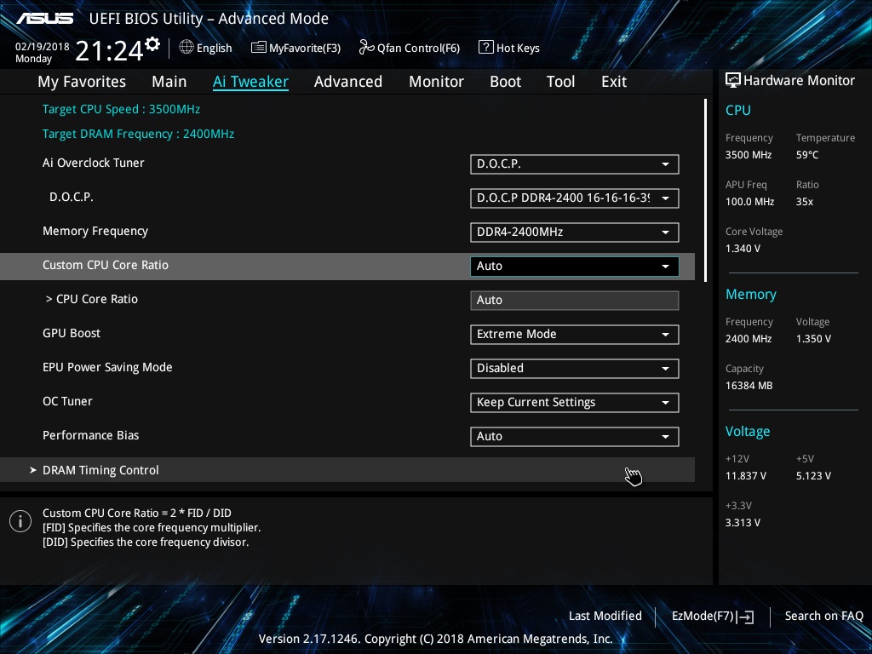
Task: Click the Hot Keys button
Action: 509,48
